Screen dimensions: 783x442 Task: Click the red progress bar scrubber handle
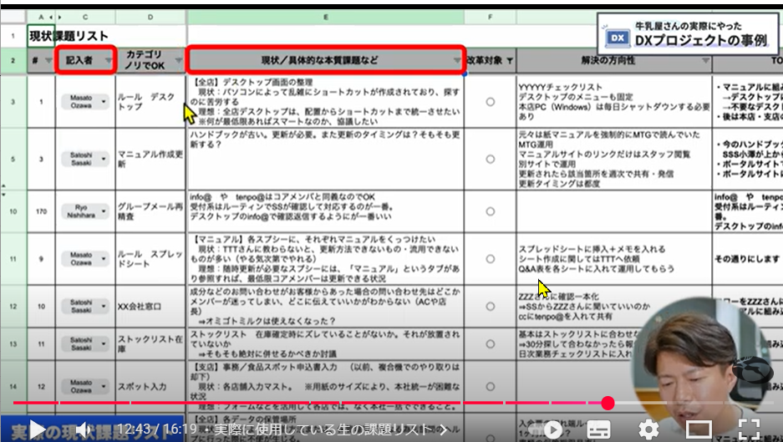point(608,404)
